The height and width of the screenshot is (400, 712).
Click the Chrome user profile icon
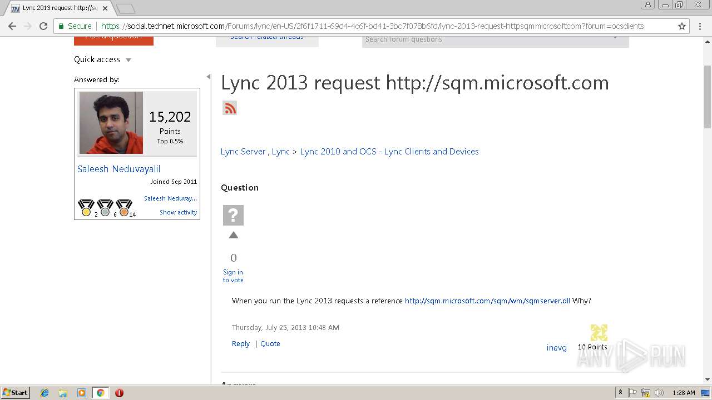(x=647, y=5)
